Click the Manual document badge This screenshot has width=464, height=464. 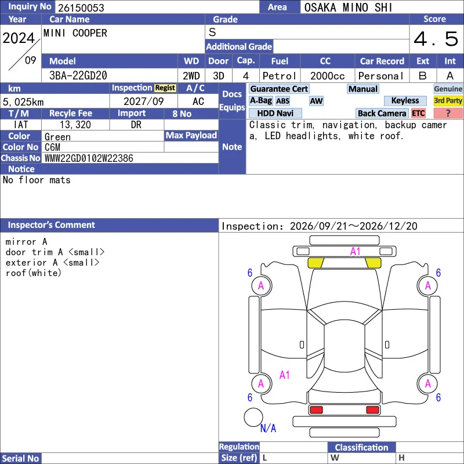[363, 89]
